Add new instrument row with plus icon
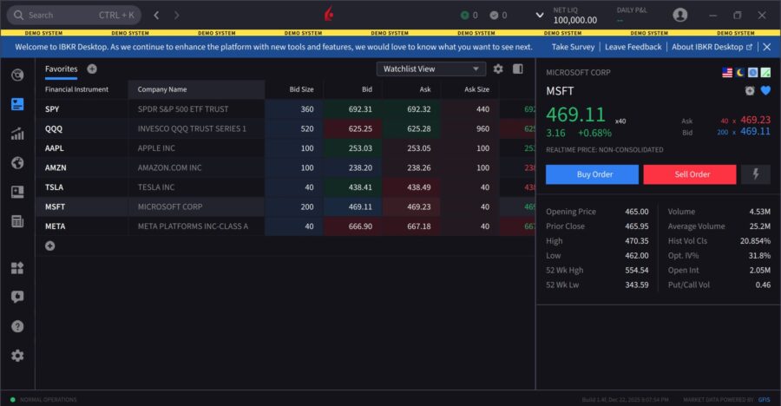 (49, 246)
